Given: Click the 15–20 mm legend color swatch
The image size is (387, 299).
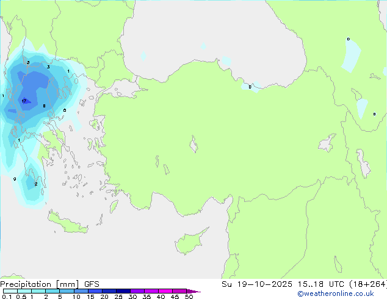Looking at the screenshot, I should 95,291.
